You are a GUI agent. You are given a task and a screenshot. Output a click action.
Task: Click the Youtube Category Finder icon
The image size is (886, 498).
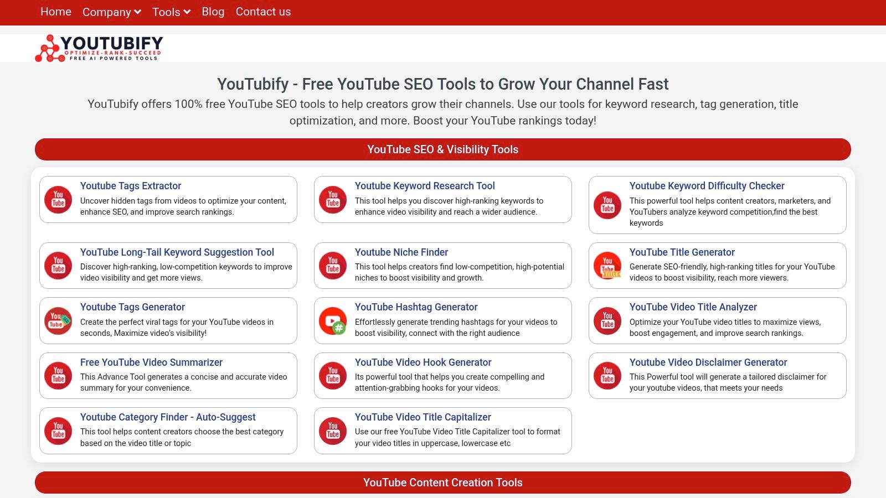click(x=58, y=430)
